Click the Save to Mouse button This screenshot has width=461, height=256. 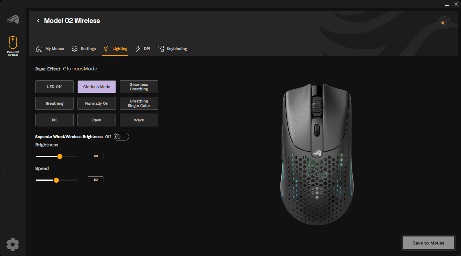point(429,243)
